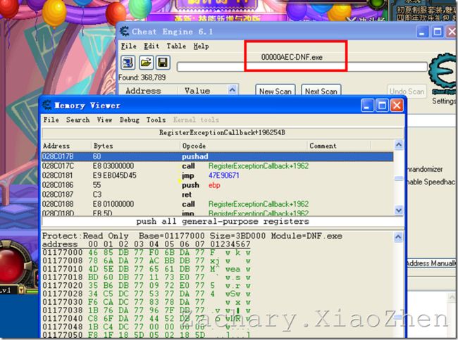Click the save floppy disk icon
Screen dimensions: 458x340
point(163,63)
